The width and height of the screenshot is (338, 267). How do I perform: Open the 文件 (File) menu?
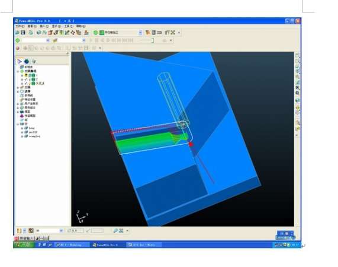(x=20, y=26)
